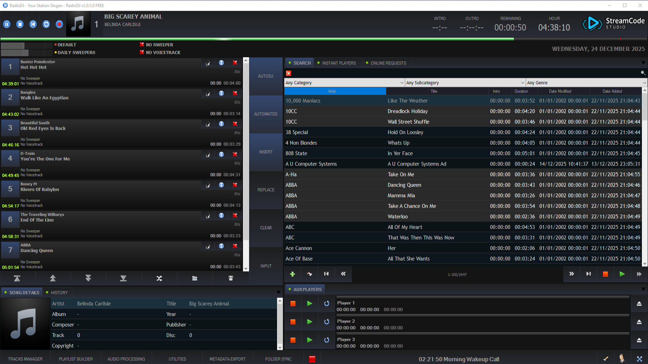This screenshot has height=364, width=648.
Task: Open song info for 'Walk Like An Egyptian'
Action: click(x=221, y=93)
